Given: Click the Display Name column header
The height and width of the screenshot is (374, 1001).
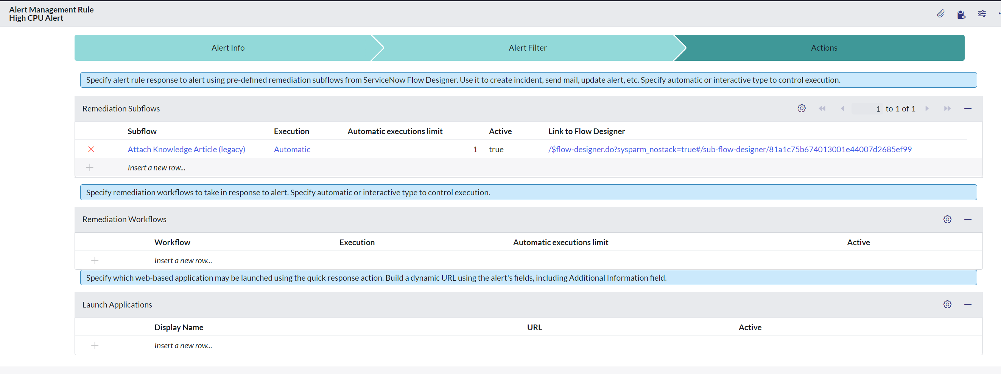Looking at the screenshot, I should pyautogui.click(x=179, y=327).
